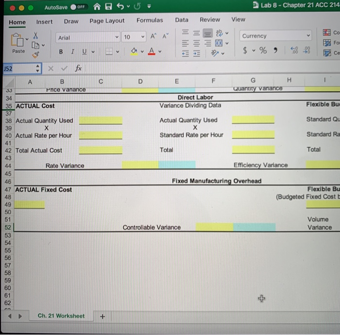Click the formula bar cancel X button
Screen dimensions: 340x335
tap(51, 68)
